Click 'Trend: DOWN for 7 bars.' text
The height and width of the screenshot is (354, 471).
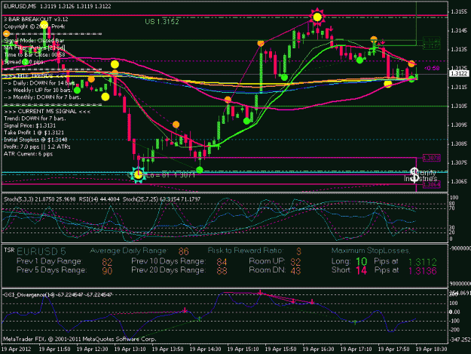point(35,119)
